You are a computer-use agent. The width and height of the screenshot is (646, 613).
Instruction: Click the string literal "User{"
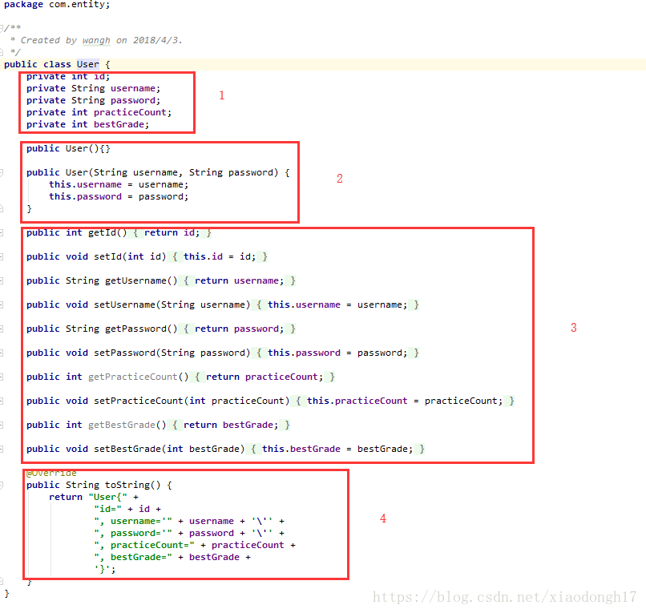(107, 497)
